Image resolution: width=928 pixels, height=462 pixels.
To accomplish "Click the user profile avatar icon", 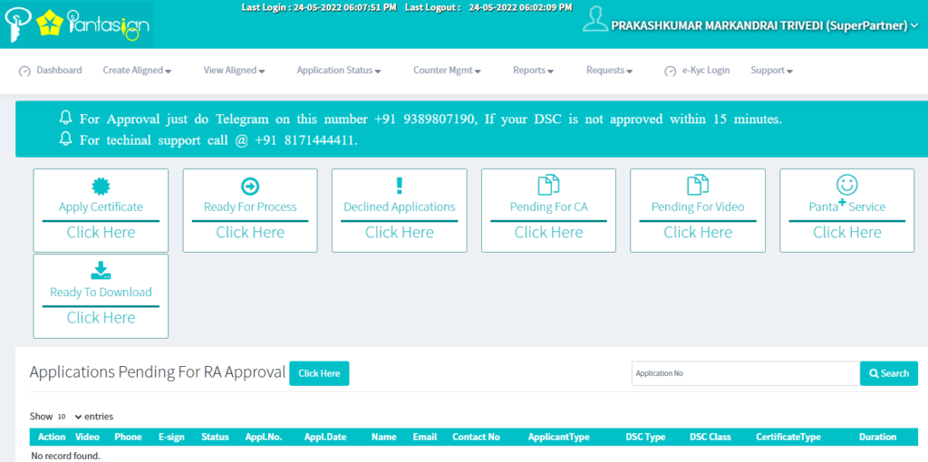I will tap(594, 19).
